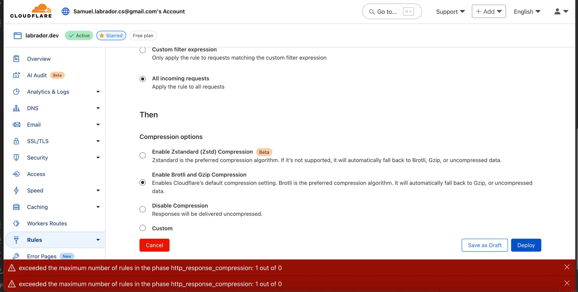Click the Go to search field
The image size is (578, 292).
coord(392,11)
